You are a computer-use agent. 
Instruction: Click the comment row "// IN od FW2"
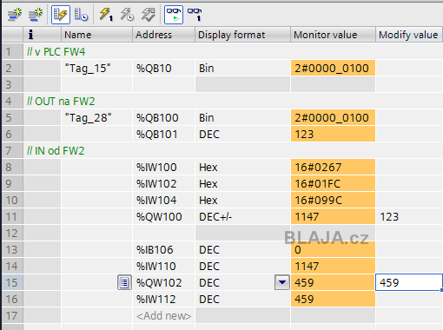[x=233, y=151]
